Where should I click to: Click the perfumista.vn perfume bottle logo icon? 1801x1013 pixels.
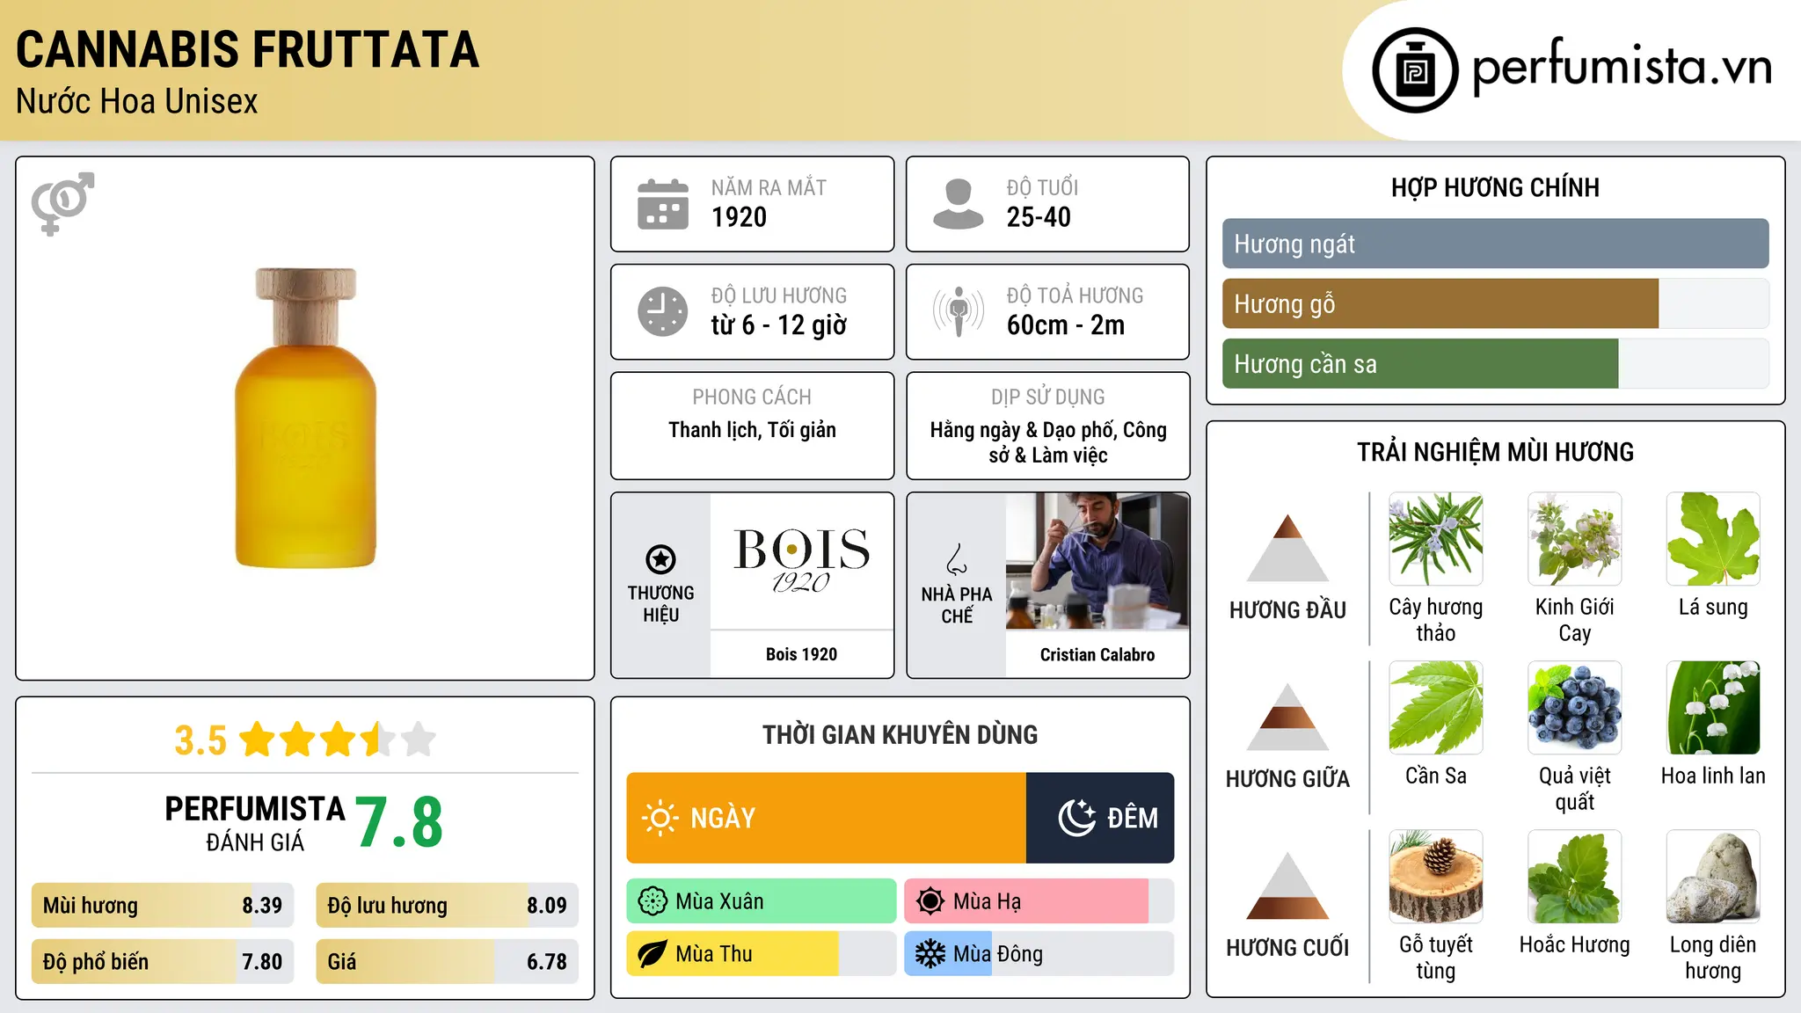[x=1415, y=70]
